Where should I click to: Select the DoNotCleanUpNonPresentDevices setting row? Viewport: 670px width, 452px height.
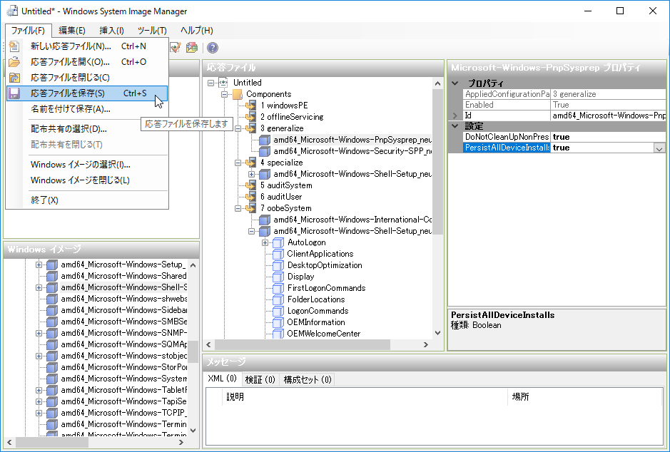[x=563, y=137]
